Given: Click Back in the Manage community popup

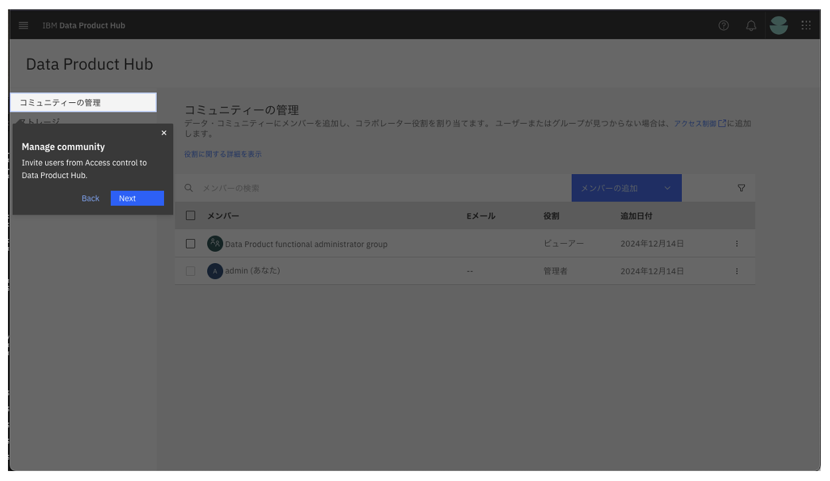Looking at the screenshot, I should (90, 198).
